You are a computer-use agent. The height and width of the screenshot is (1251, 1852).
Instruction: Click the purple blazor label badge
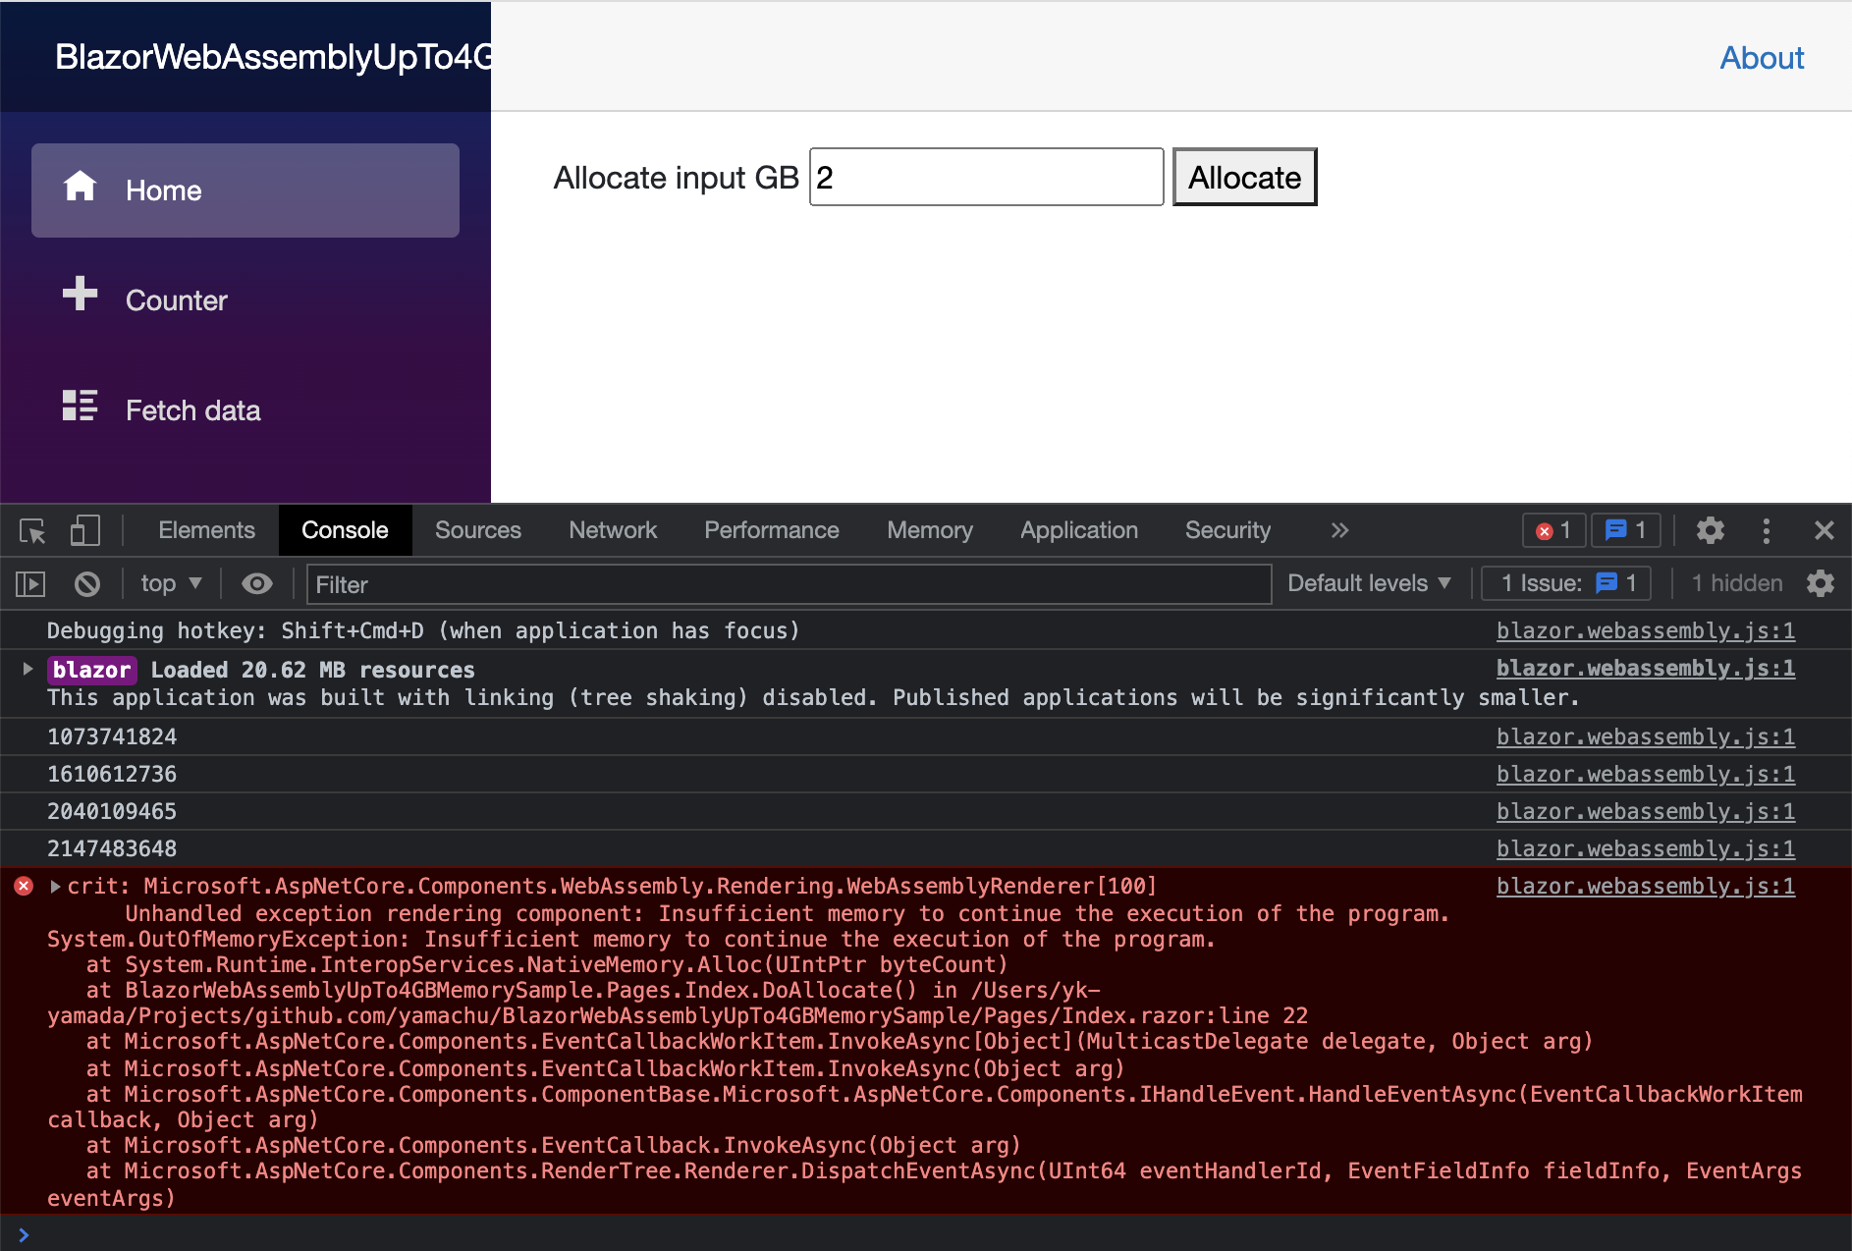coord(91,670)
